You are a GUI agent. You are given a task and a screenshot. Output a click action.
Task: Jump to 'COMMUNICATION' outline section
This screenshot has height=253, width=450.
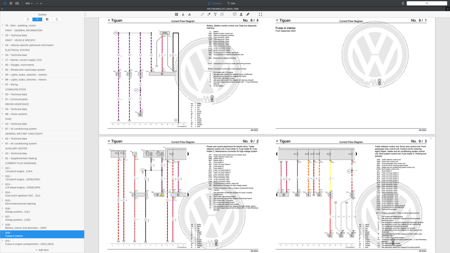pos(16,89)
